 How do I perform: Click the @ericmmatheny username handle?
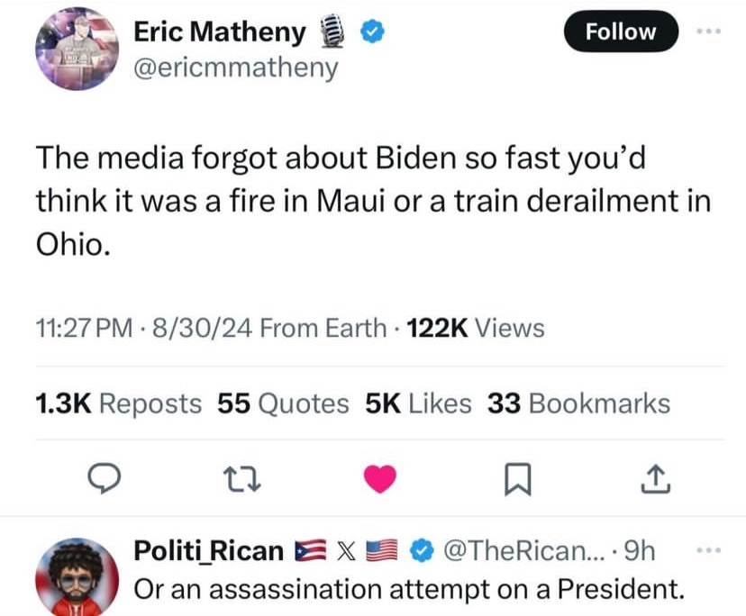pos(234,66)
